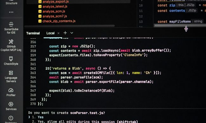The image size is (206, 123).
Task: Select the Terminal panel title
Action: pos(33,33)
